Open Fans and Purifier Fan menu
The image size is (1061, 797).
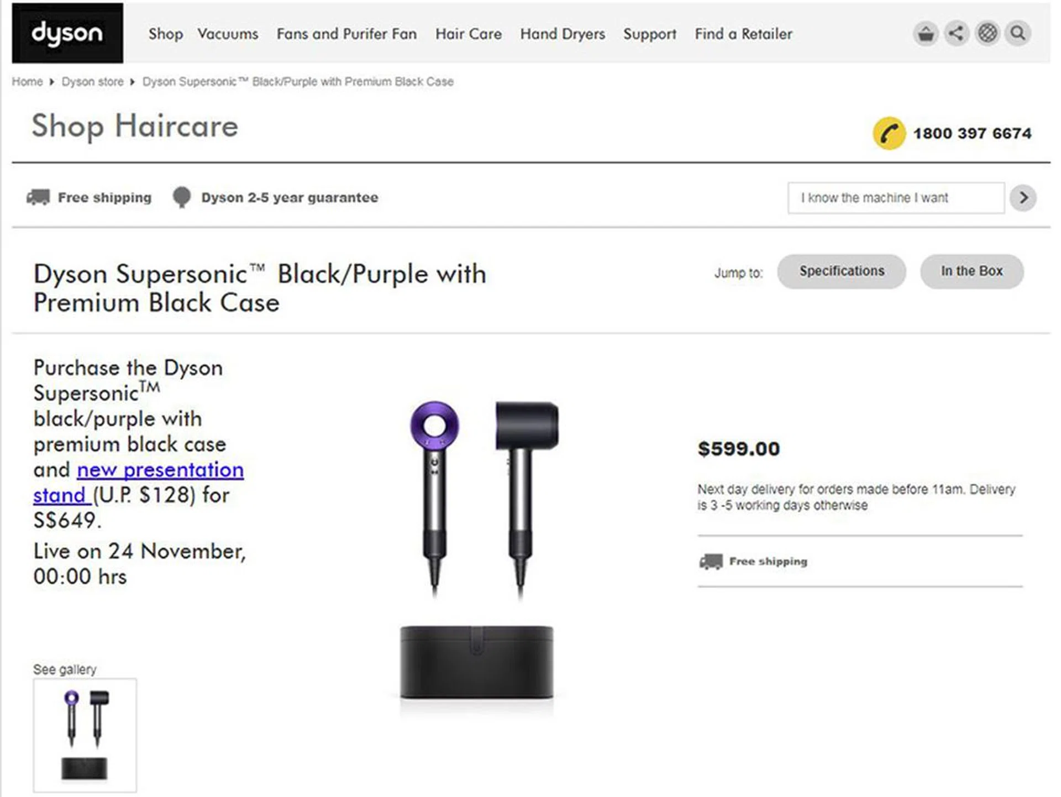(x=346, y=34)
